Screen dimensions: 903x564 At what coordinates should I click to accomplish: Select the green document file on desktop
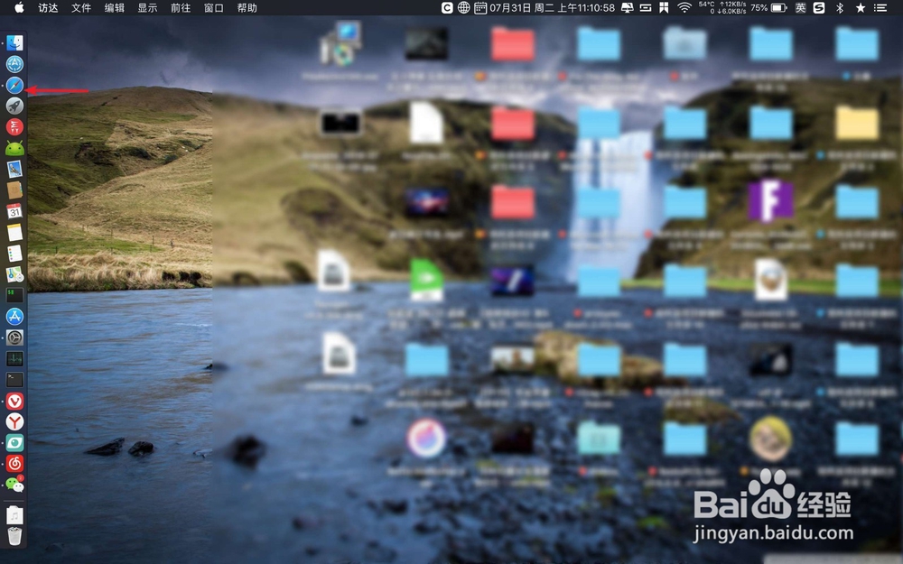click(x=426, y=281)
